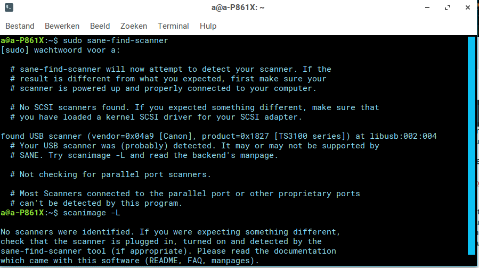Minimize the terminal window
This screenshot has height=268, width=479.
pos(427,7)
